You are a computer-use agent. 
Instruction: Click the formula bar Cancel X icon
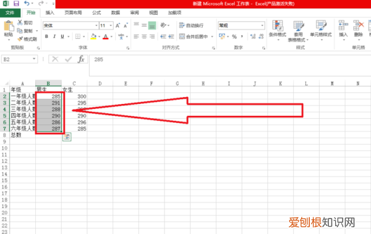[x=55, y=59]
